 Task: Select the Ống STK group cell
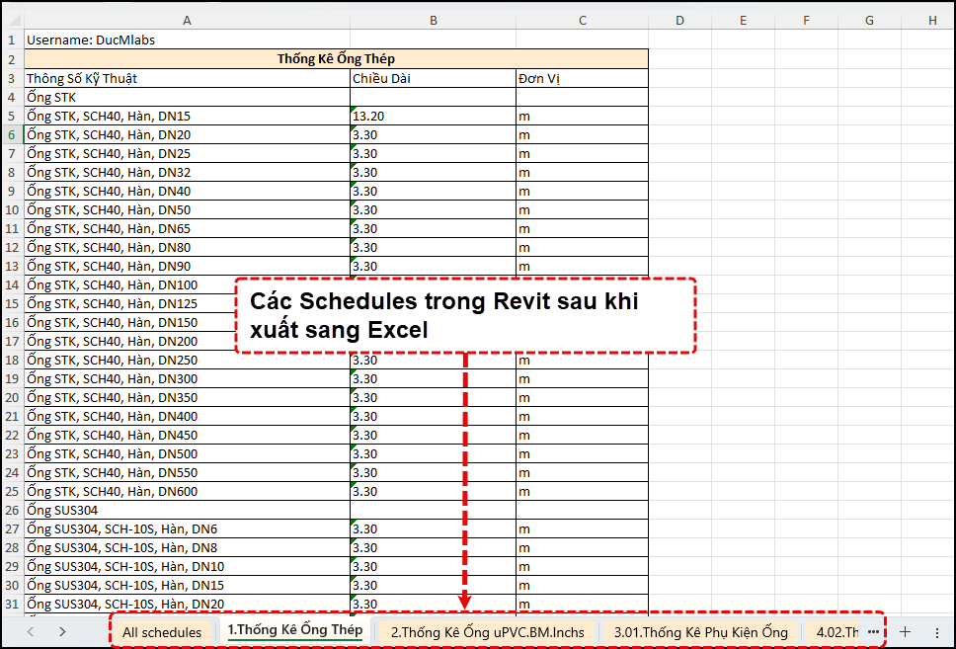tap(187, 97)
